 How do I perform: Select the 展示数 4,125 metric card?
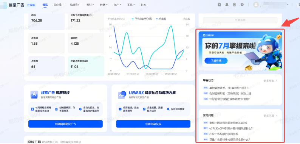[x=86, y=43]
